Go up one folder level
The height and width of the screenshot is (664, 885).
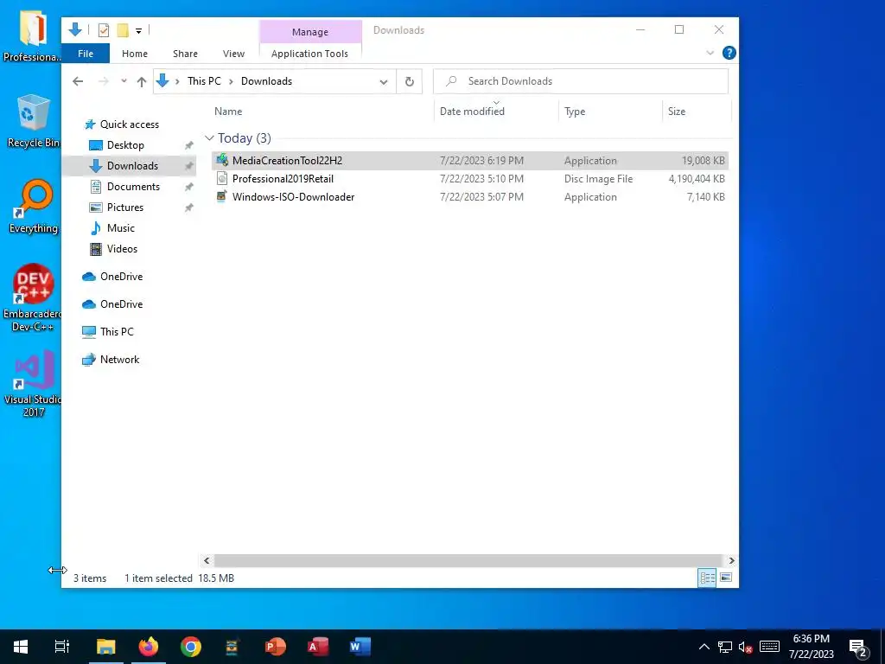pyautogui.click(x=142, y=81)
